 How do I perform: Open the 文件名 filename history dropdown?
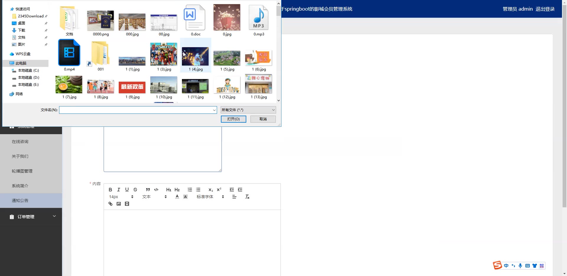[x=214, y=110]
